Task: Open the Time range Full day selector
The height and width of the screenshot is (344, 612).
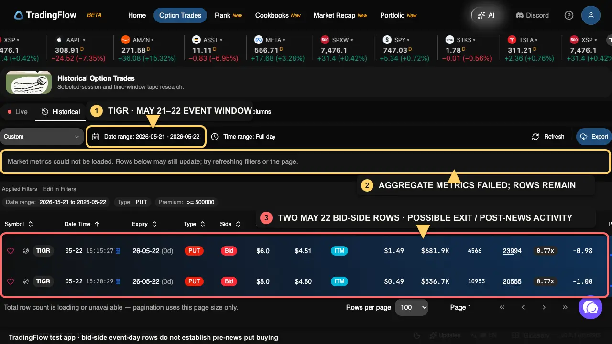Action: [x=243, y=137]
